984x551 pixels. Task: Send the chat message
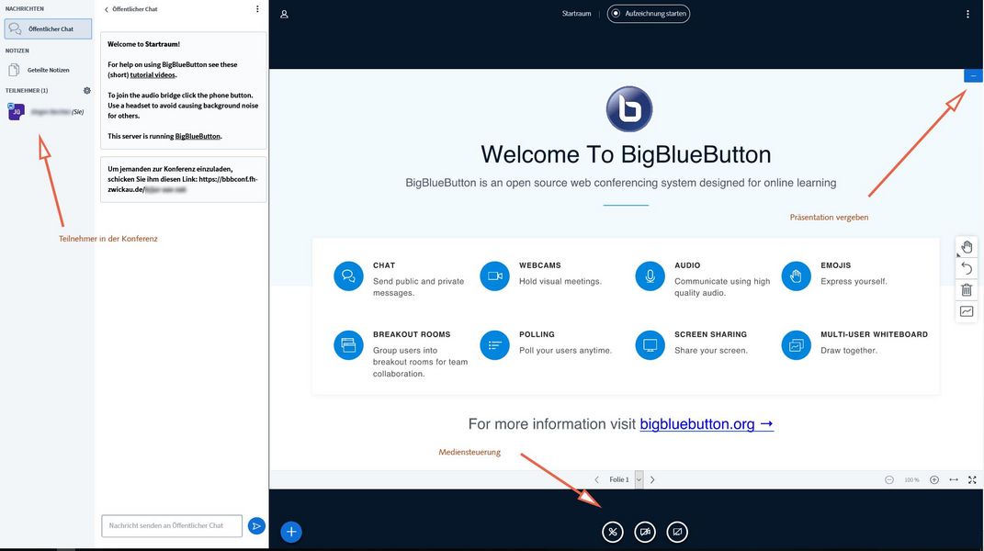(x=256, y=526)
